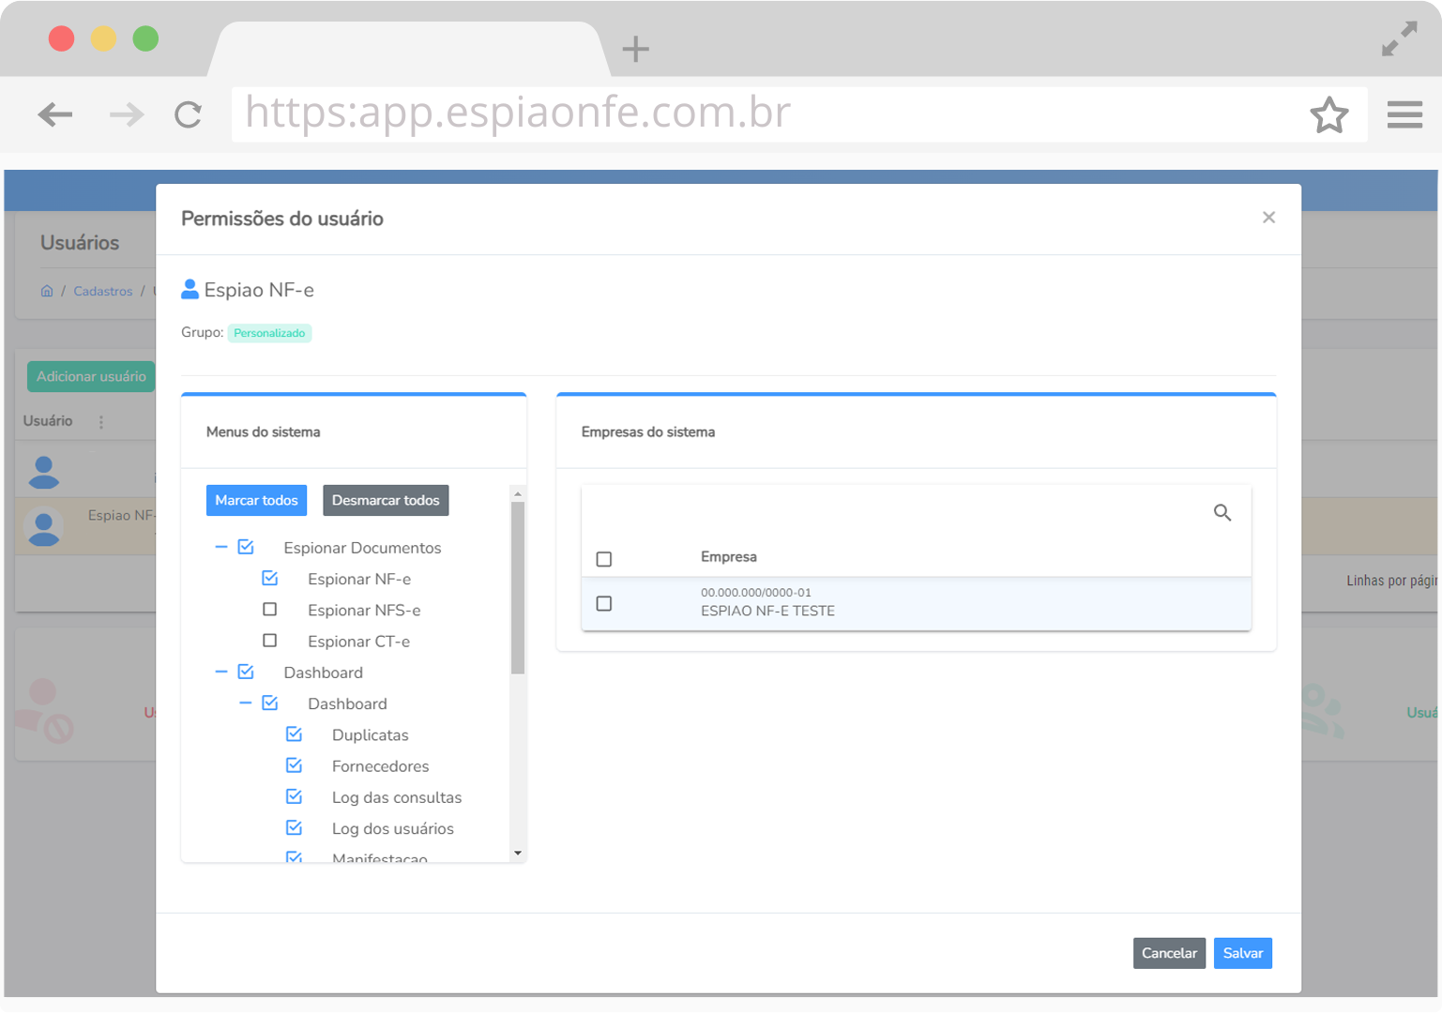Check the ESPIAO NF-E TESTE company checkbox

tap(604, 603)
